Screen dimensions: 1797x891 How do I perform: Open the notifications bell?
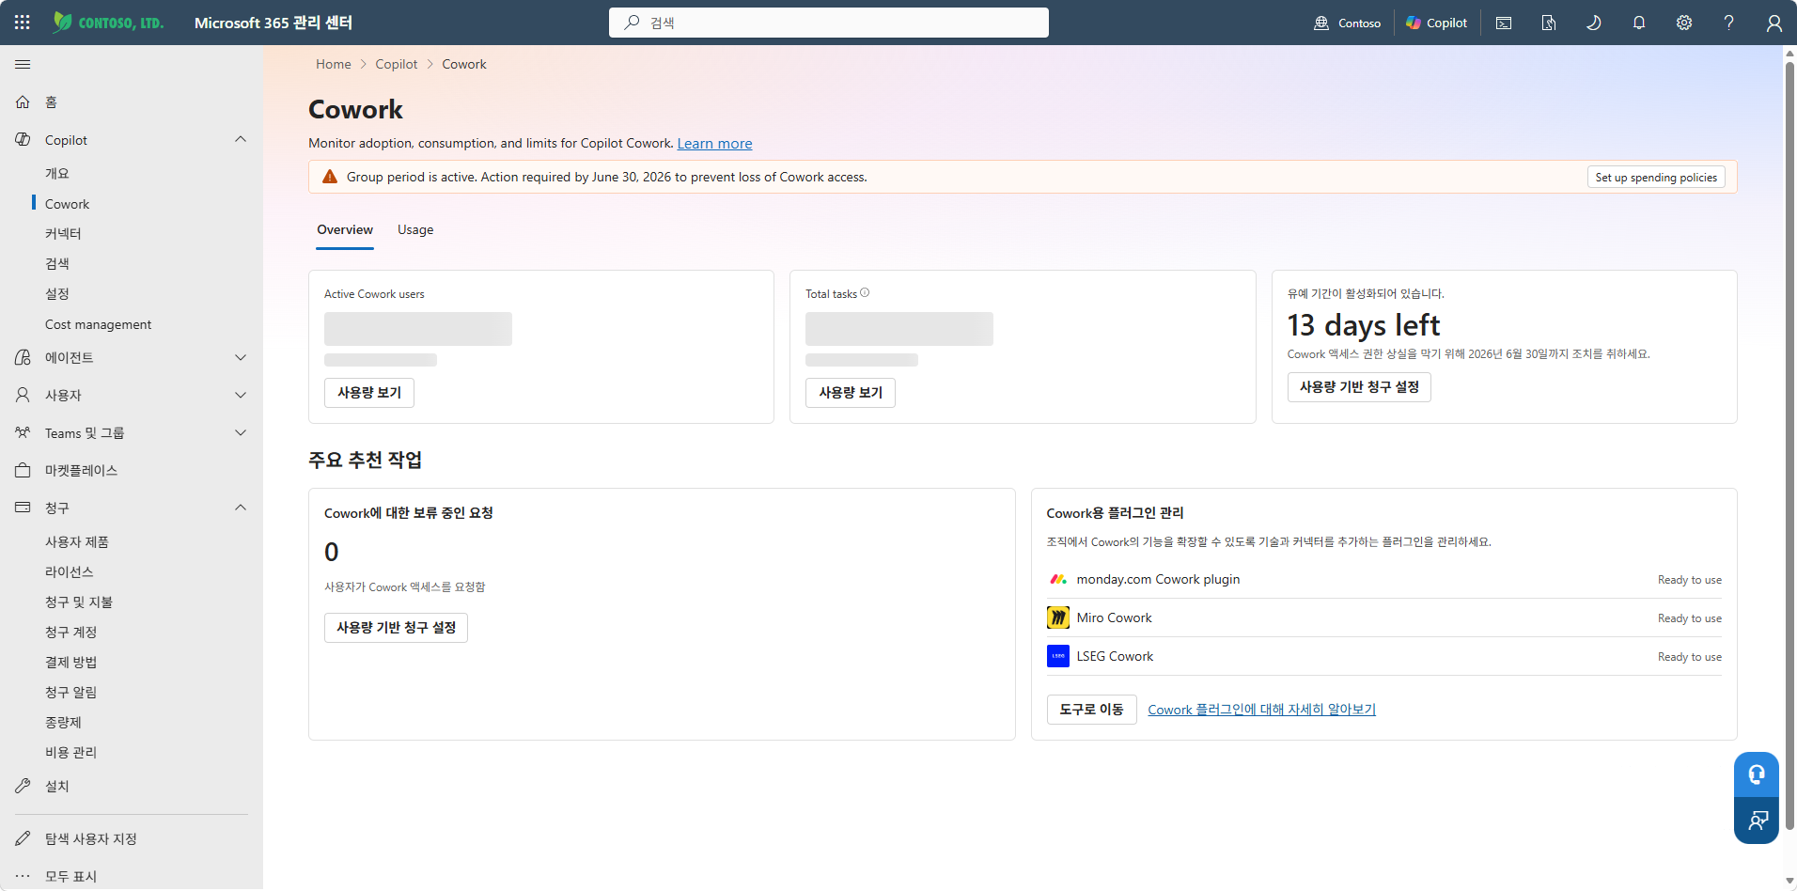coord(1639,23)
